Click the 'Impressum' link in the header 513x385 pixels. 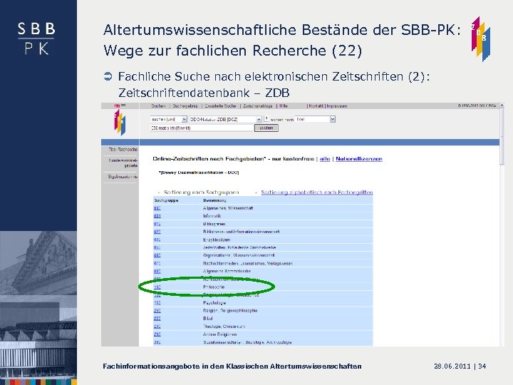point(336,106)
